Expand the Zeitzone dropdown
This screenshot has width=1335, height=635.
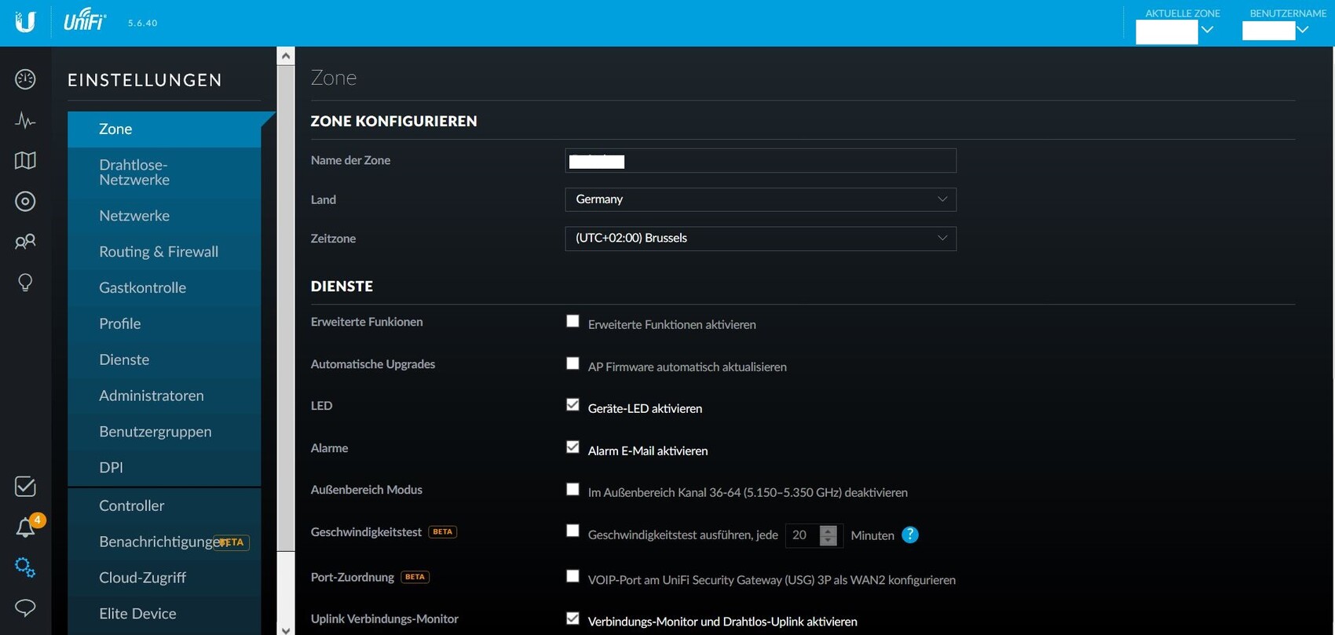(760, 239)
